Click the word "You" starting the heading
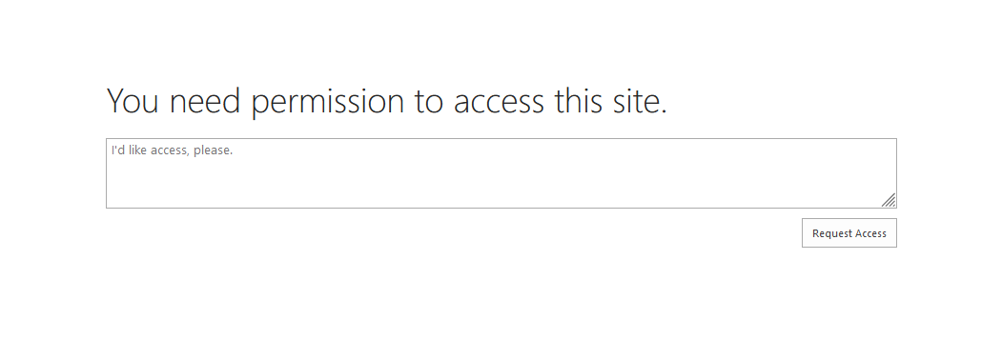Viewport: 1002px width, 360px height. point(133,102)
